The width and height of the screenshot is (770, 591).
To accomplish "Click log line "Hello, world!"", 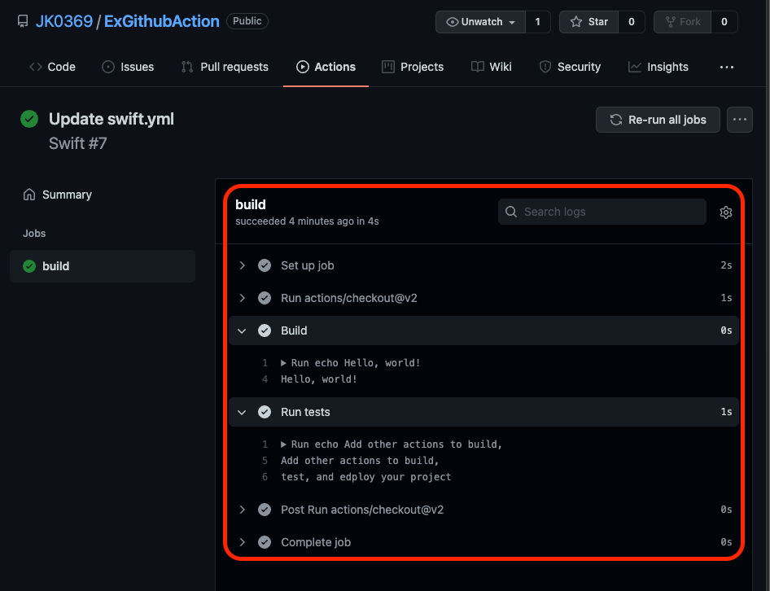I will click(x=319, y=379).
